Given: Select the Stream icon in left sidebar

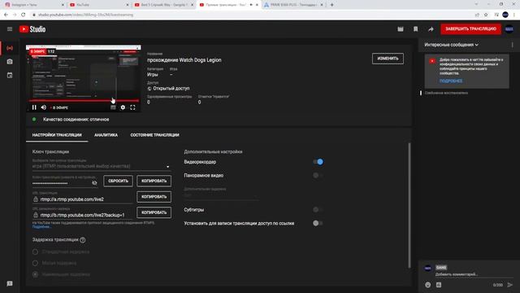Looking at the screenshot, I should (10, 48).
